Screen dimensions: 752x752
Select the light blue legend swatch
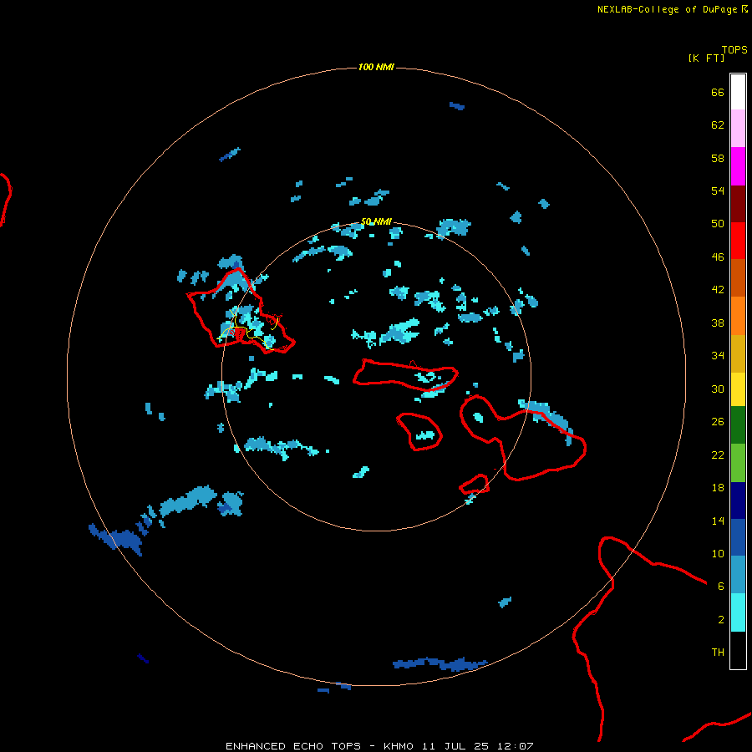point(738,575)
